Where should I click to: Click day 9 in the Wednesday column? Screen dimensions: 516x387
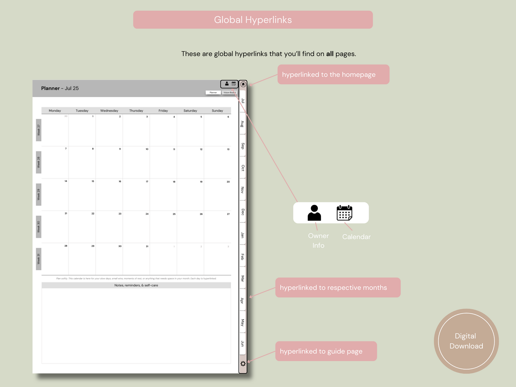click(x=109, y=162)
